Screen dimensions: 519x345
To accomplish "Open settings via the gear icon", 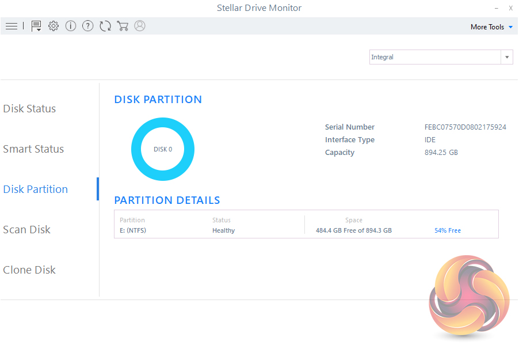I will [54, 26].
